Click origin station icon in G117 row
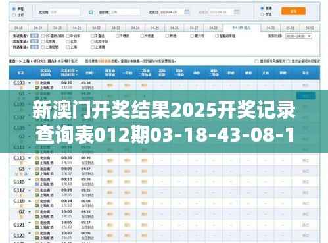328x243 pixels. (37, 190)
